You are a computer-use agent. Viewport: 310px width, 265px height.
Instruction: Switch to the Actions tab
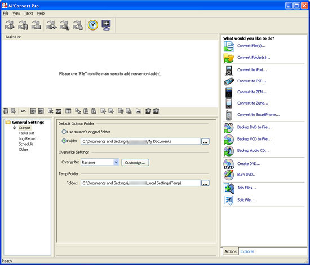pos(231,251)
